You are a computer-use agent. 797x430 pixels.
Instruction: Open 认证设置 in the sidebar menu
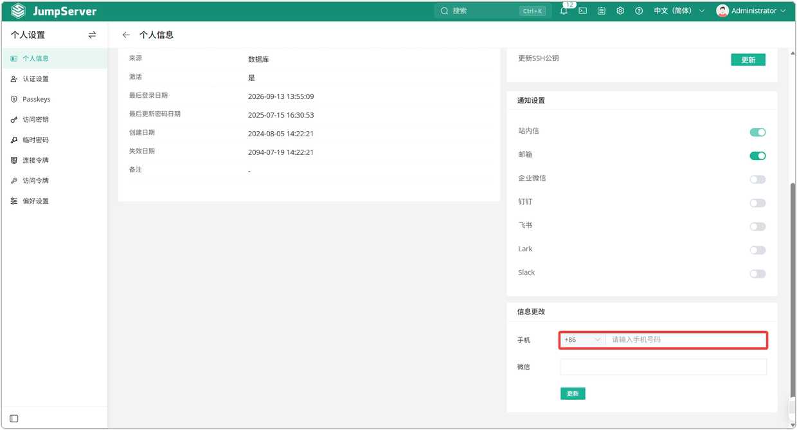[54, 79]
